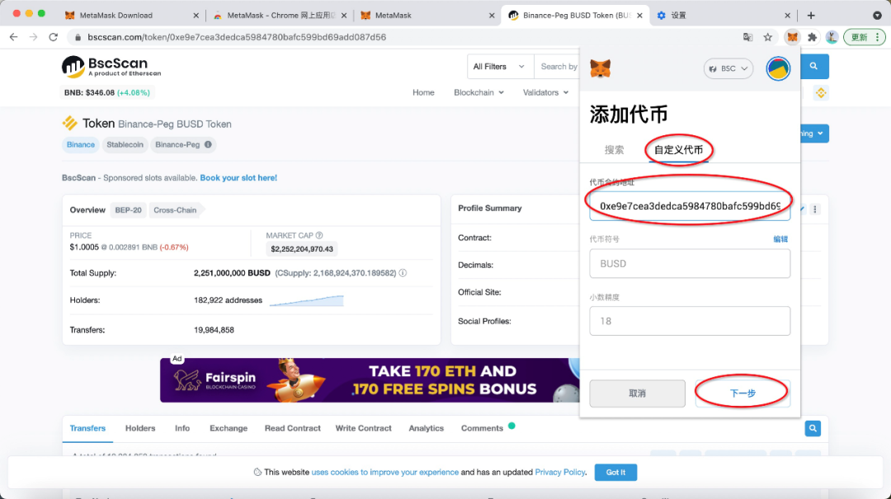Go back using the browser back arrow
Image resolution: width=891 pixels, height=499 pixels.
[x=14, y=37]
